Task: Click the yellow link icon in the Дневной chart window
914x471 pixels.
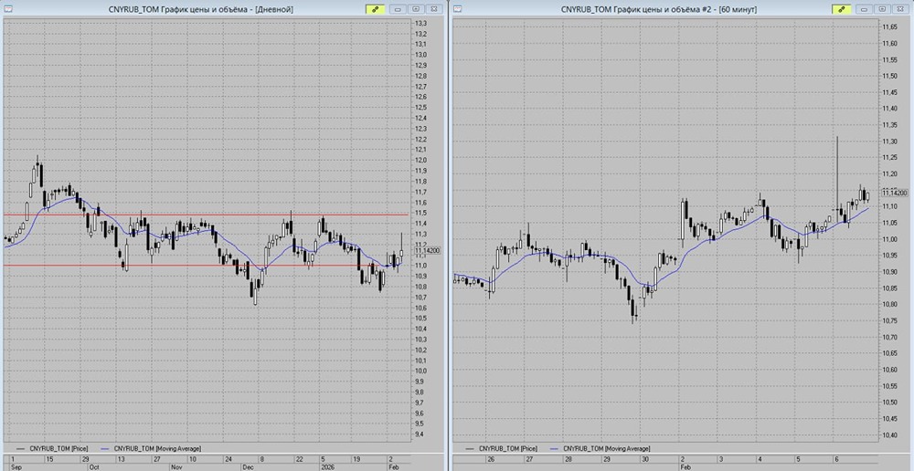Action: point(374,9)
